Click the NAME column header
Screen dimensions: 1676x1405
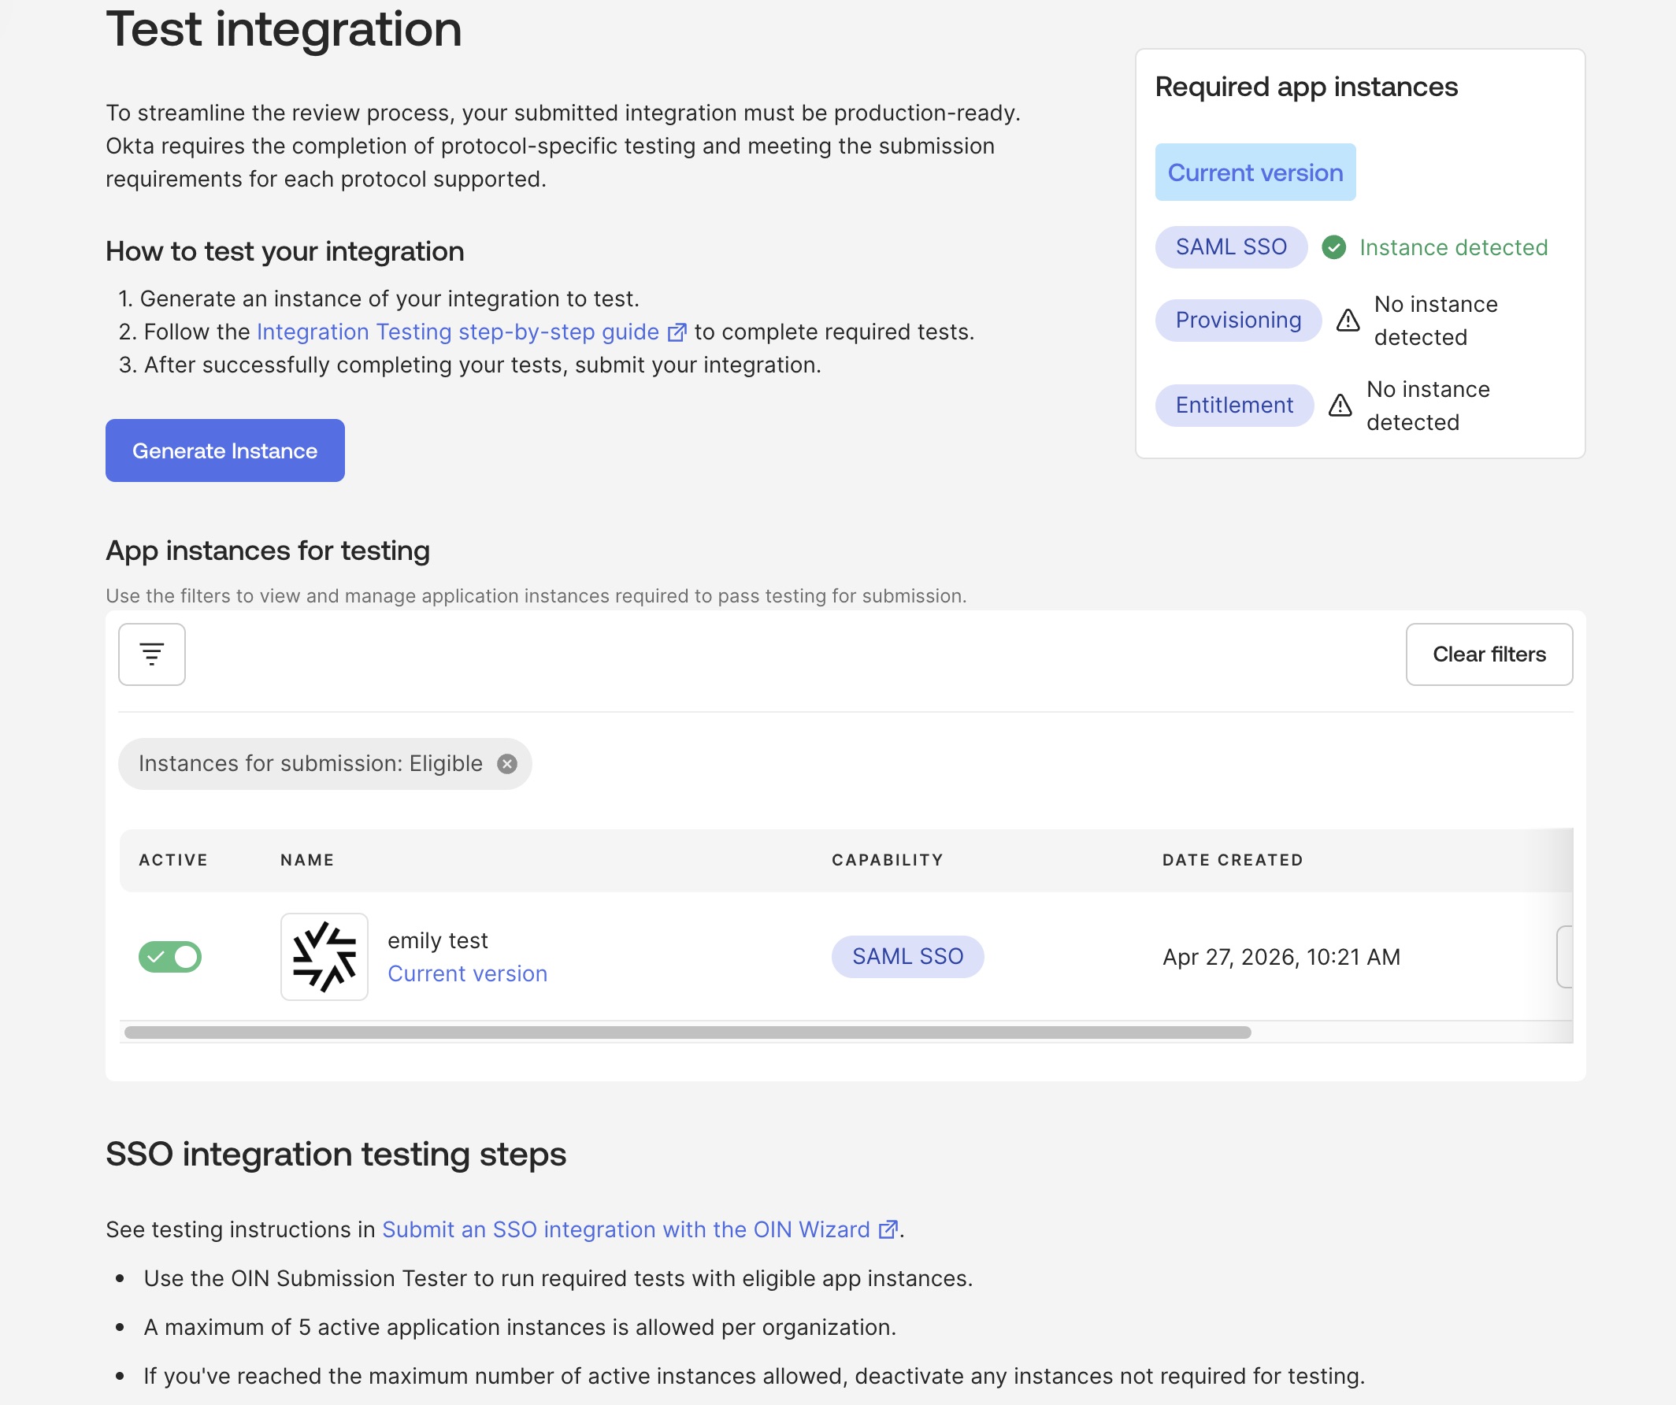307,860
